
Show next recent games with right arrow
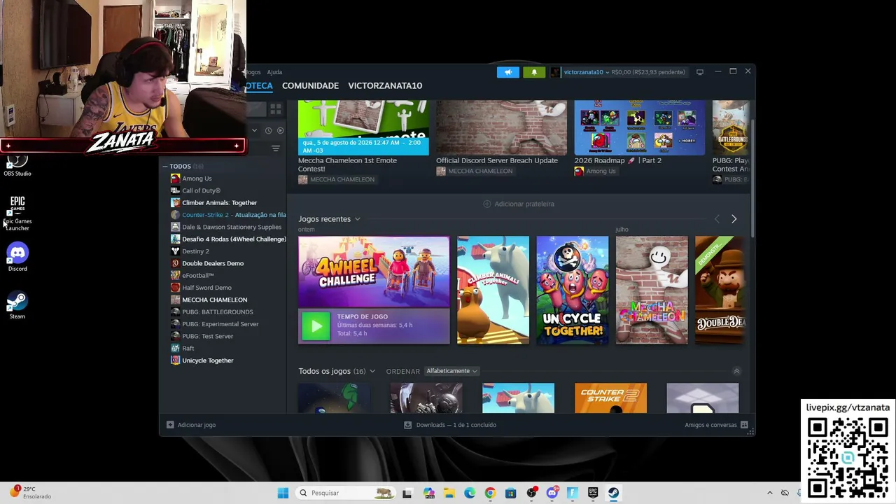734,219
